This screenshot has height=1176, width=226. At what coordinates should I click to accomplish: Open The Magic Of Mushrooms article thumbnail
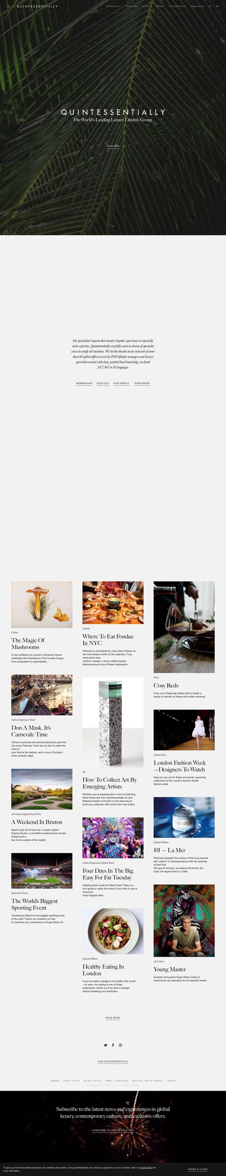click(x=42, y=604)
